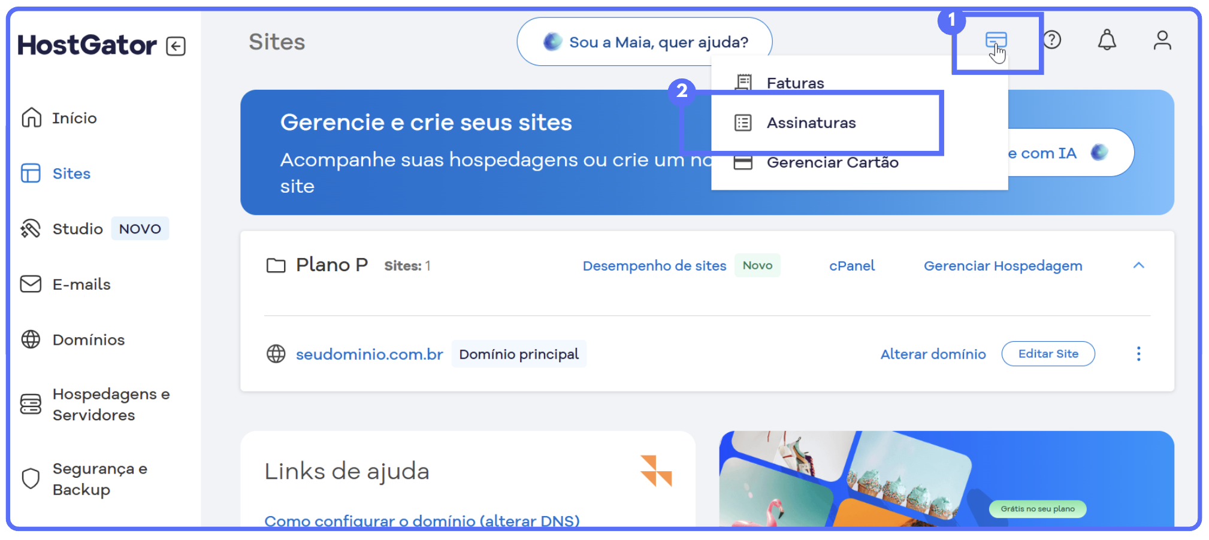The height and width of the screenshot is (540, 1209).
Task: Open the user profile icon
Action: [x=1162, y=40]
